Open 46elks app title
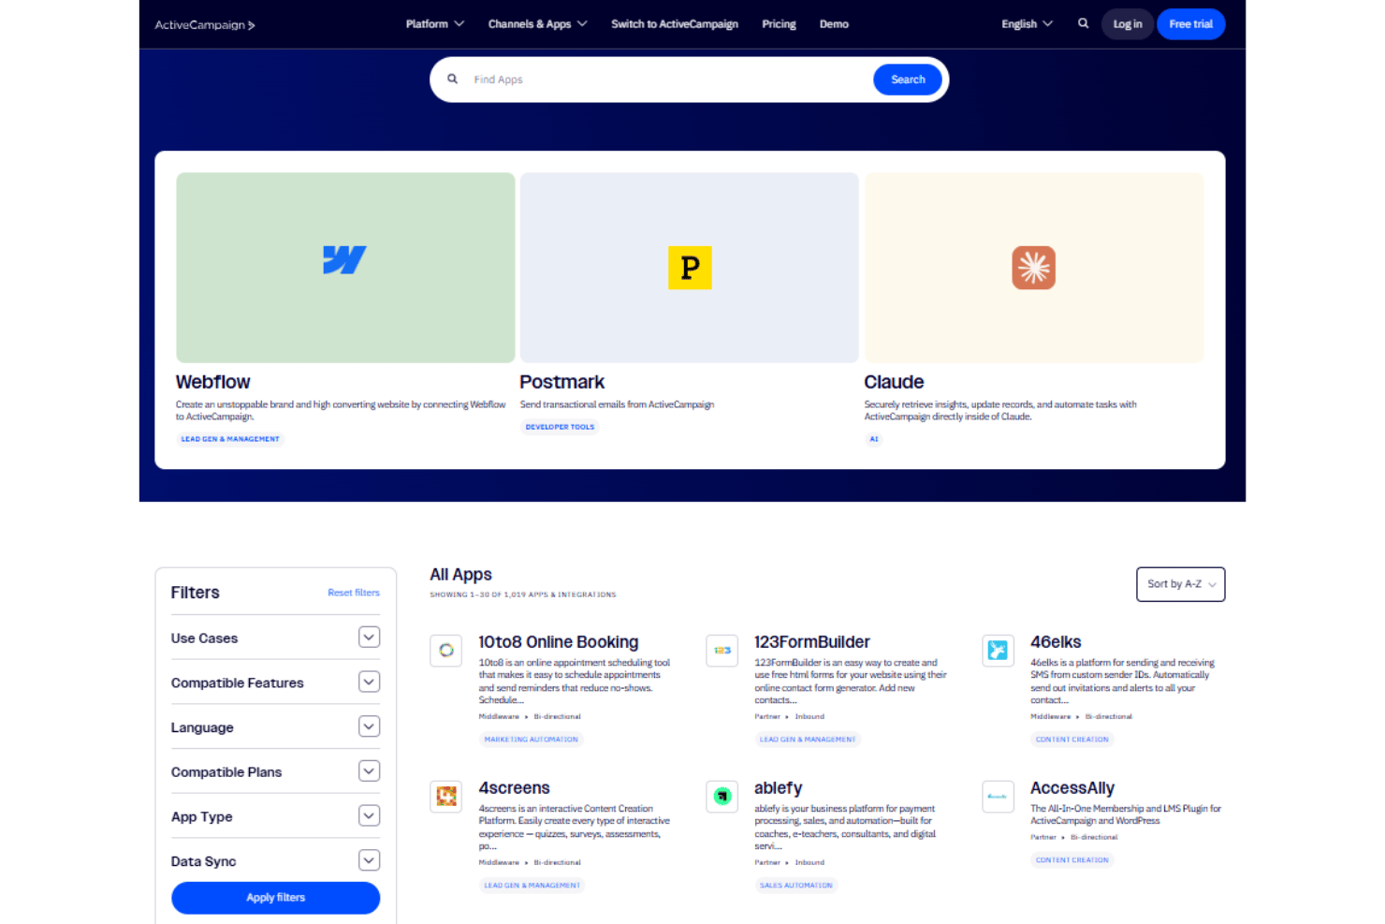The width and height of the screenshot is (1385, 924). tap(1056, 642)
